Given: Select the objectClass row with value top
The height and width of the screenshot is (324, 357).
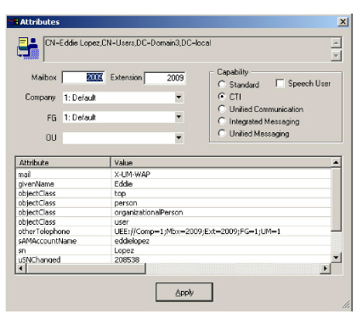Looking at the screenshot, I should point(173,193).
